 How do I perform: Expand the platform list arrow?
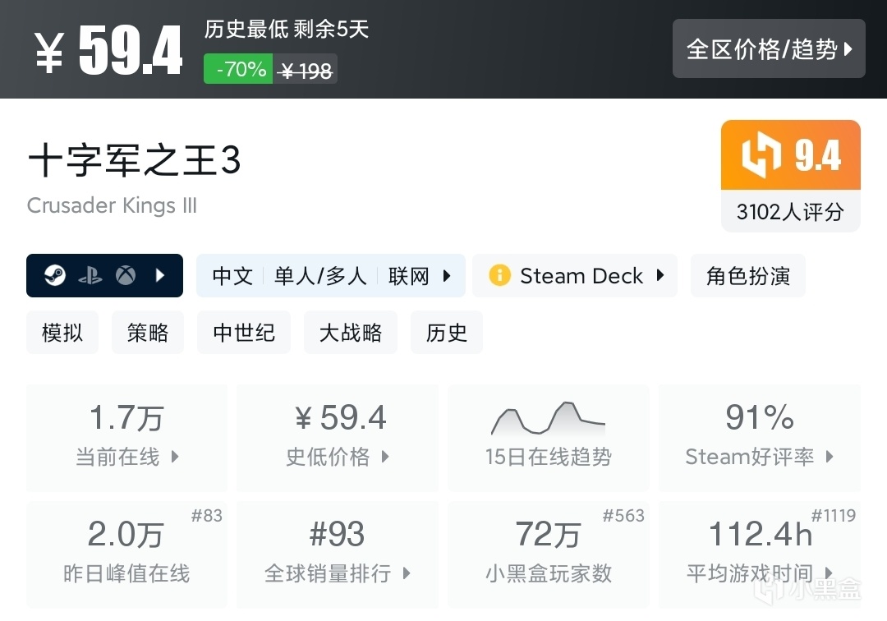(x=161, y=276)
